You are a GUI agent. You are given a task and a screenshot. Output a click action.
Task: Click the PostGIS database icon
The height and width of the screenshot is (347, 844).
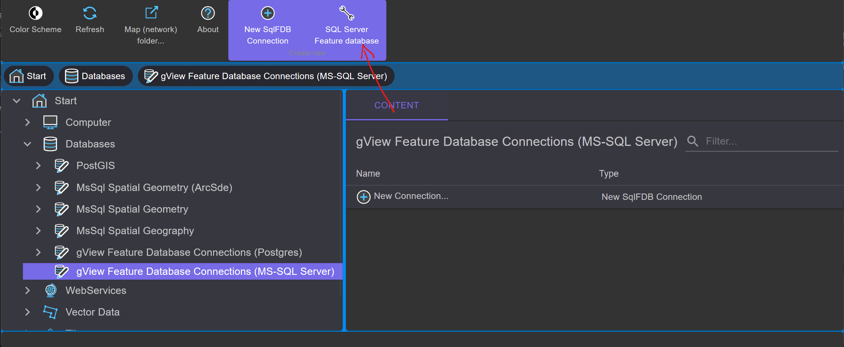(61, 165)
